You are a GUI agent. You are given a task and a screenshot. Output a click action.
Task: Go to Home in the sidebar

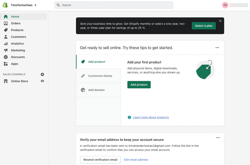[24, 17]
